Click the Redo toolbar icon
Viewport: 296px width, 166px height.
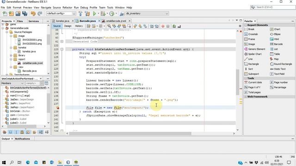click(40, 13)
